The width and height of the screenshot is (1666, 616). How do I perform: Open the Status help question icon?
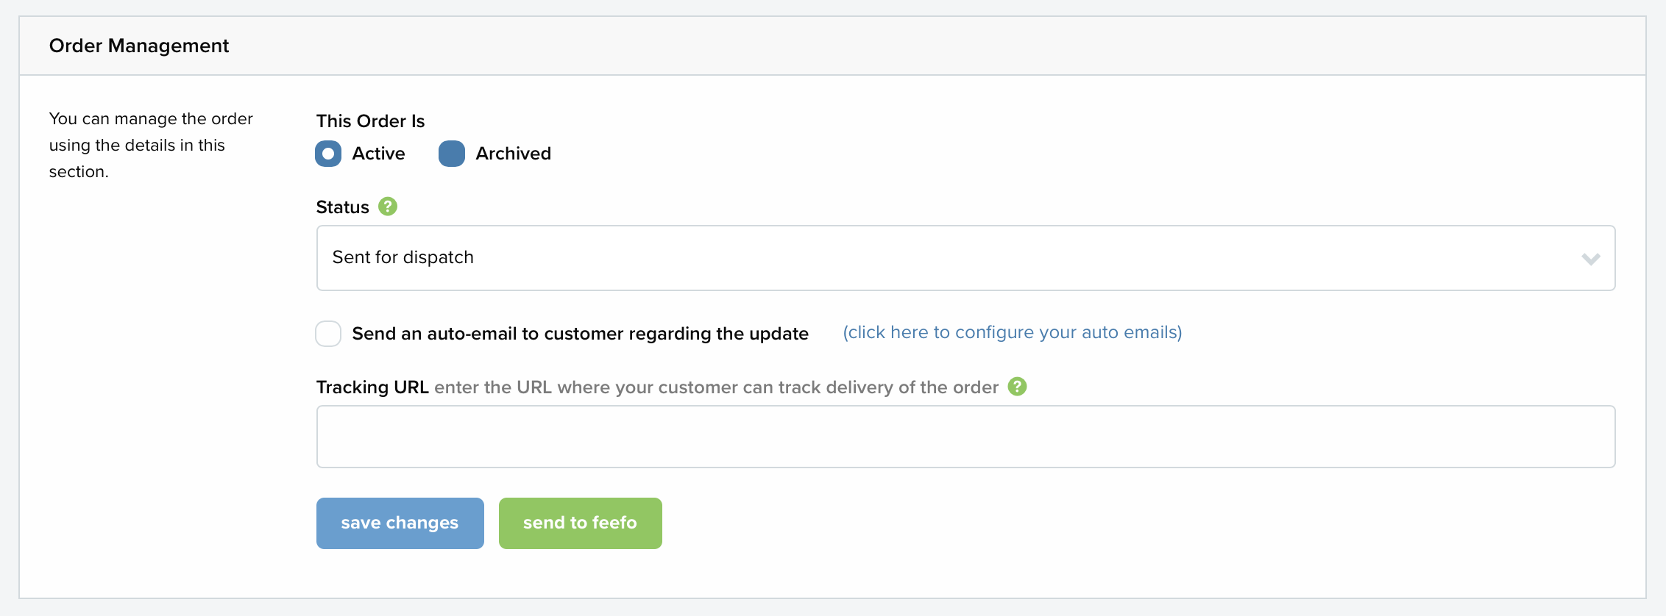[388, 207]
